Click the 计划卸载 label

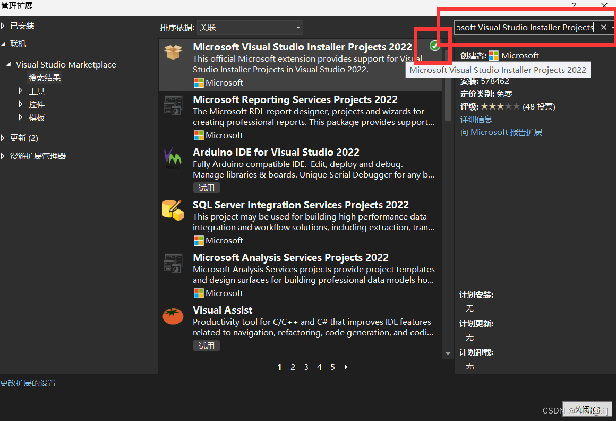[476, 352]
